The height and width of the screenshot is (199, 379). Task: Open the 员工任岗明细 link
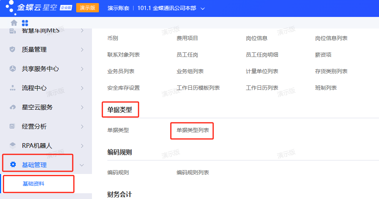click(x=262, y=55)
